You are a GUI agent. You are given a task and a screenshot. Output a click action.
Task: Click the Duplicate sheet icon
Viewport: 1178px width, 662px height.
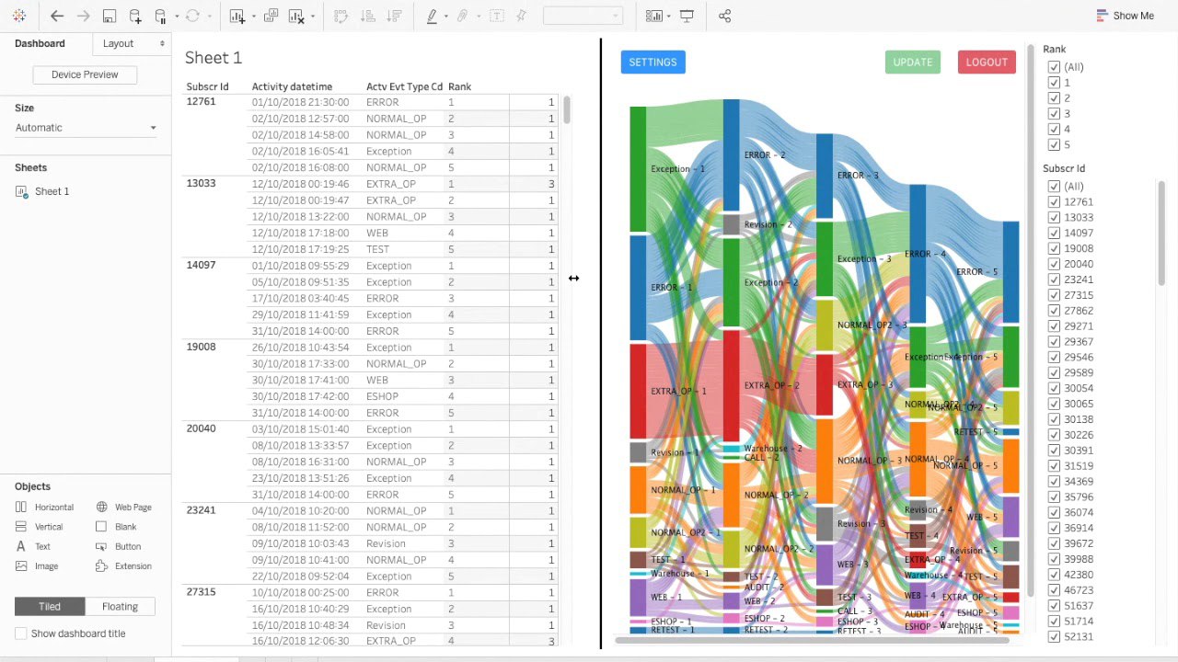pos(271,16)
